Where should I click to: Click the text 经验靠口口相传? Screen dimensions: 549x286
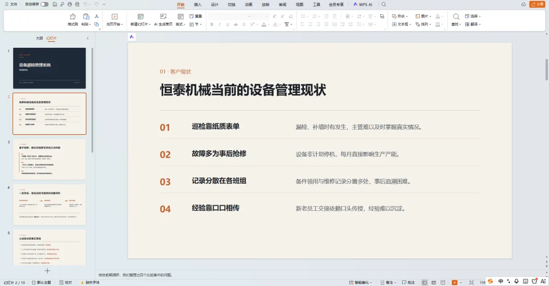click(216, 208)
